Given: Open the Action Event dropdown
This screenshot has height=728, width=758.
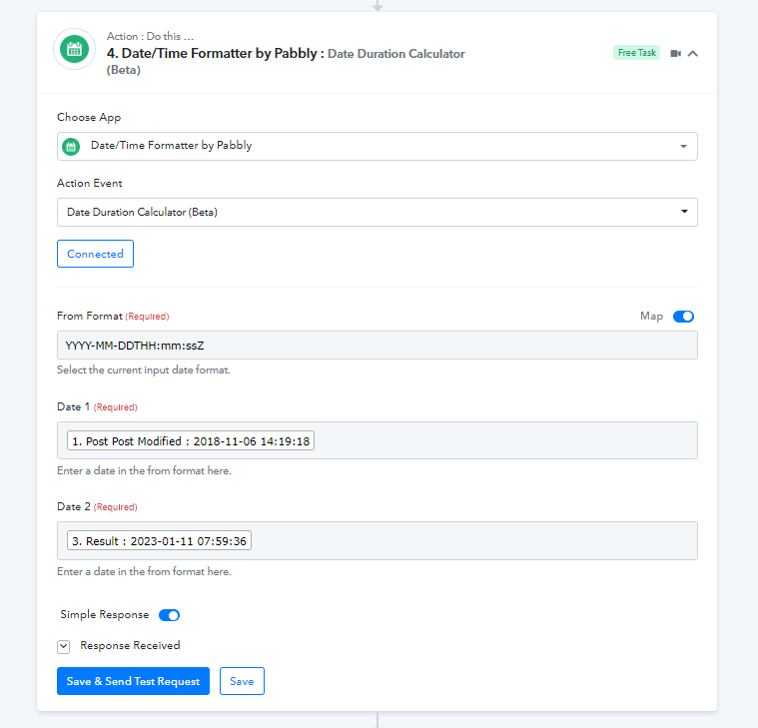Looking at the screenshot, I should pos(378,212).
